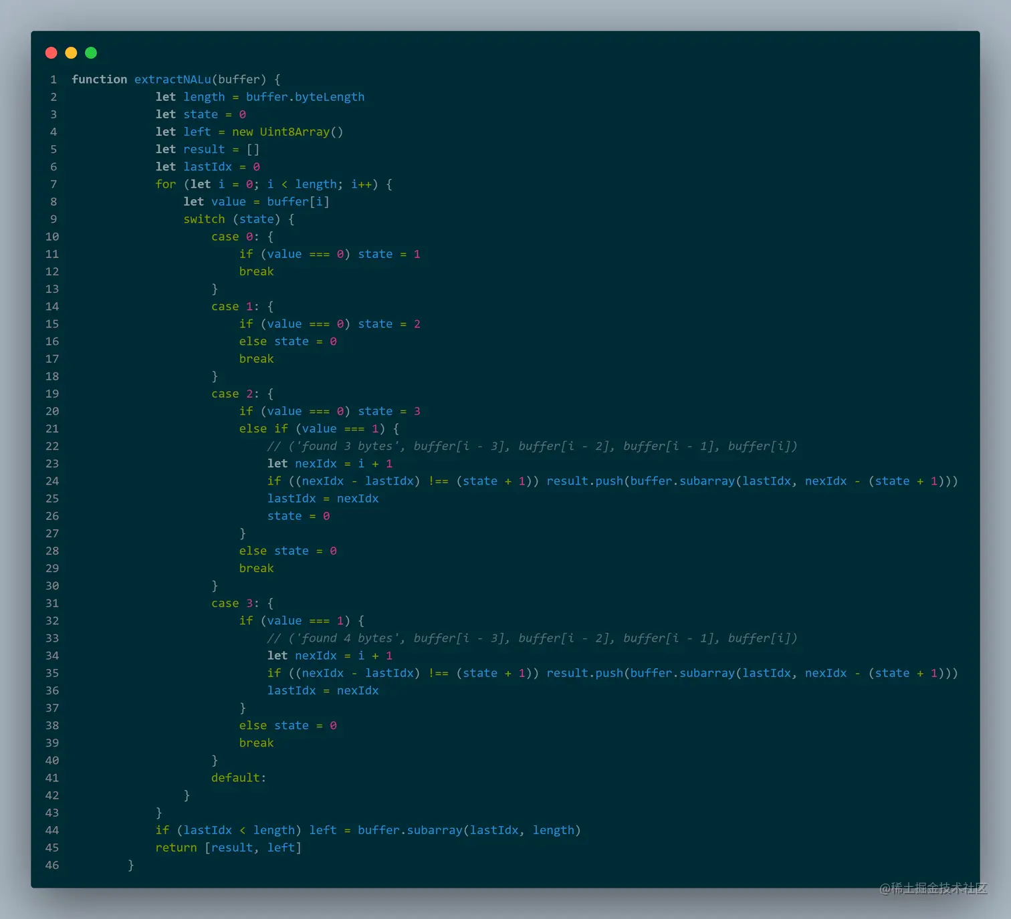This screenshot has height=919, width=1011.
Task: Click line number 31 in the gutter
Action: pos(52,603)
